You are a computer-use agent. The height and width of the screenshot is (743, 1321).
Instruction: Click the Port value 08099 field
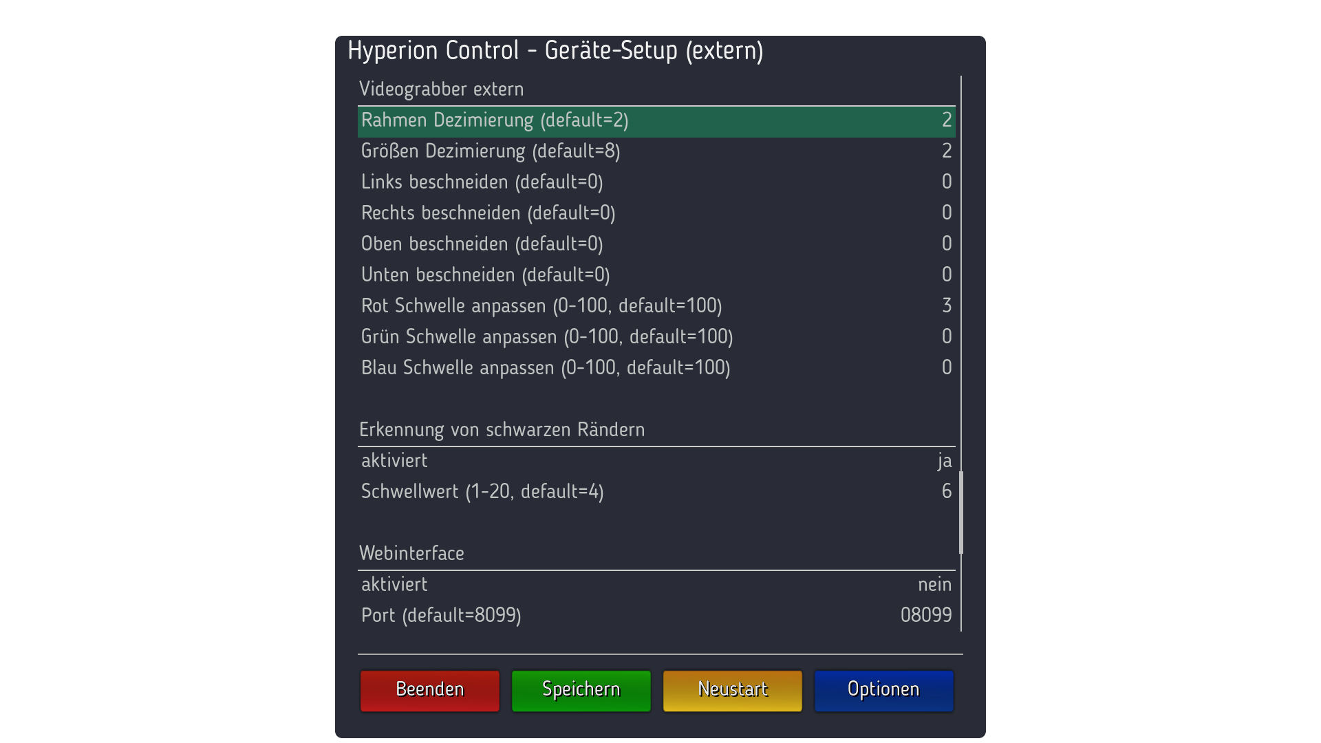(x=925, y=615)
